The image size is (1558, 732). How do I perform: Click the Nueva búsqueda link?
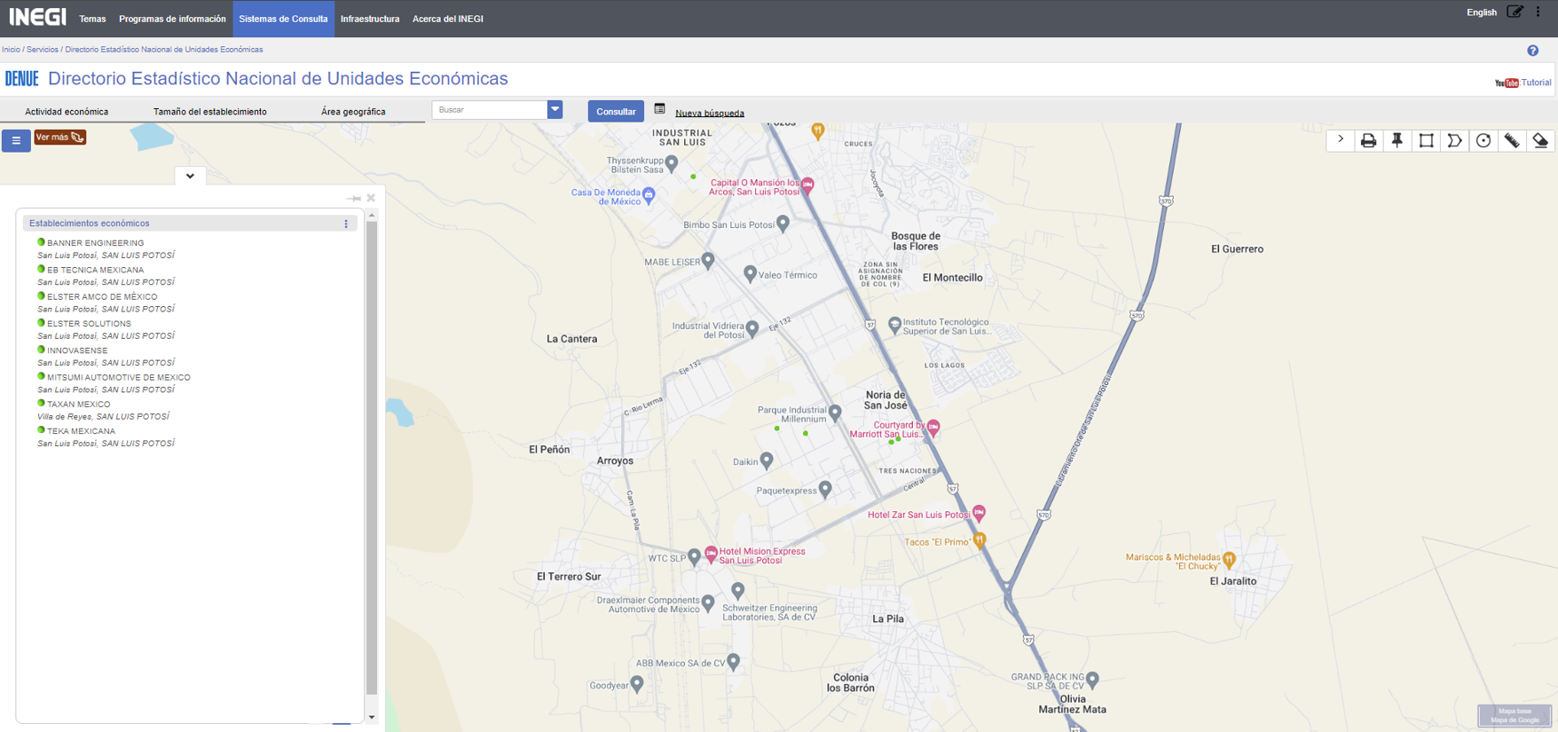point(710,114)
